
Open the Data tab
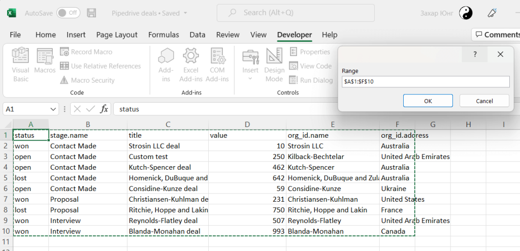click(198, 35)
